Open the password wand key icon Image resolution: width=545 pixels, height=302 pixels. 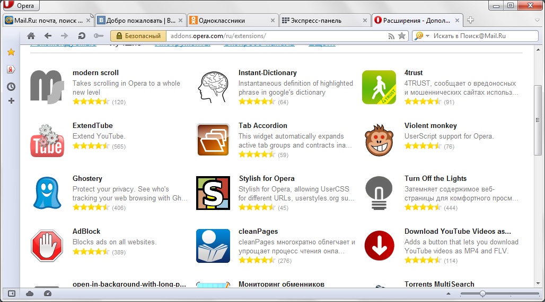coord(99,36)
